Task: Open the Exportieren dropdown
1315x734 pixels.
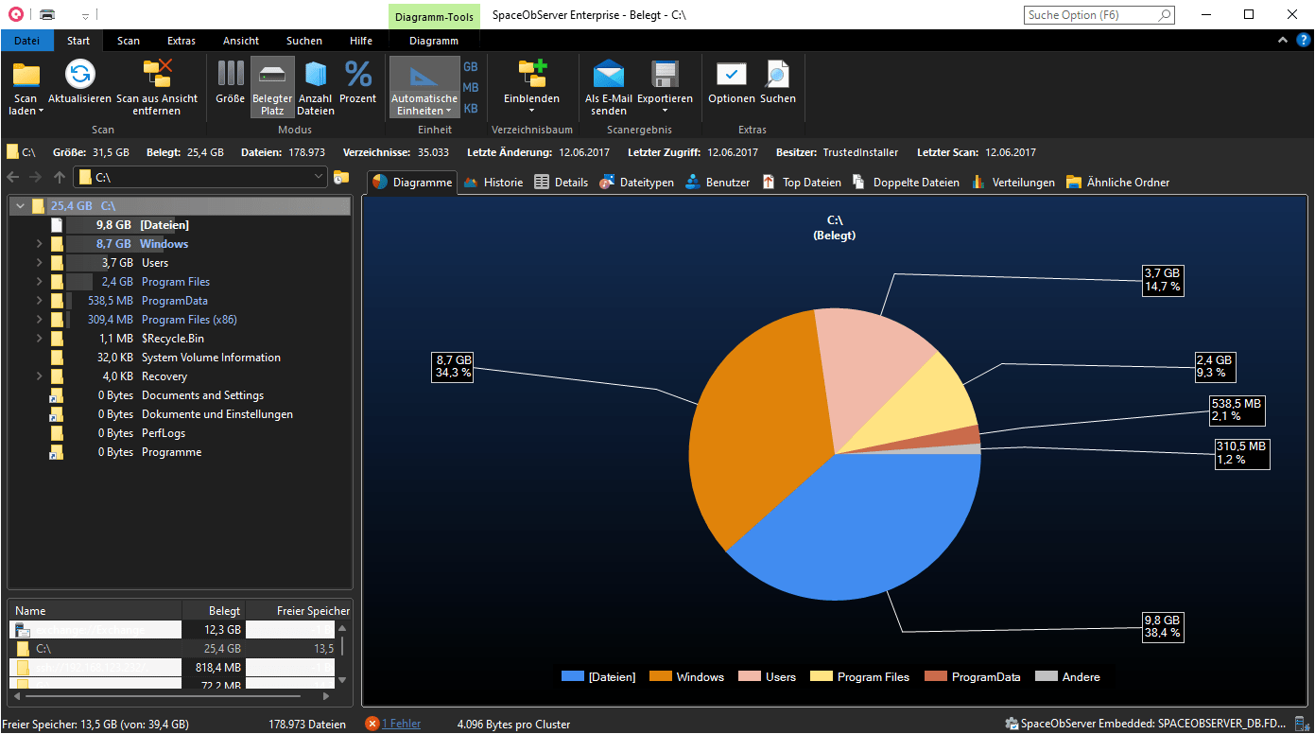Action: point(665,87)
